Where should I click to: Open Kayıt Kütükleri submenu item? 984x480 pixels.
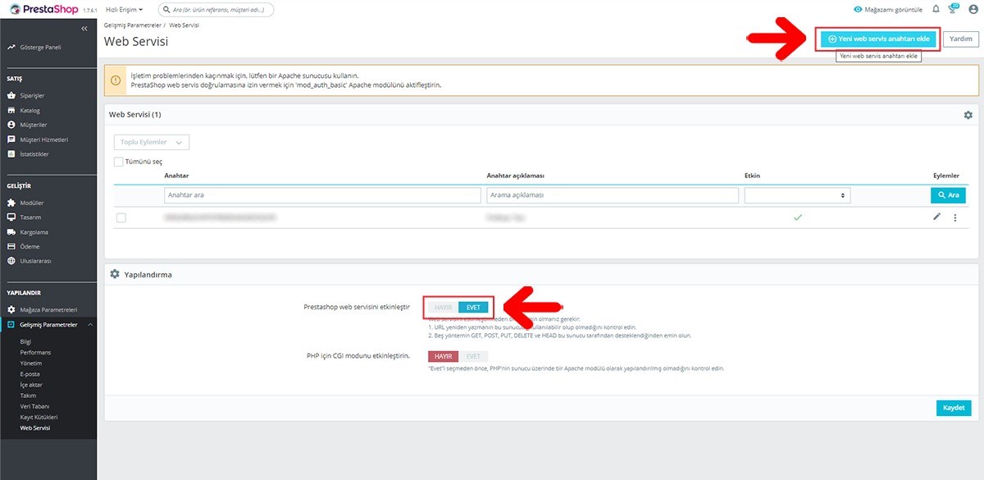(x=37, y=417)
